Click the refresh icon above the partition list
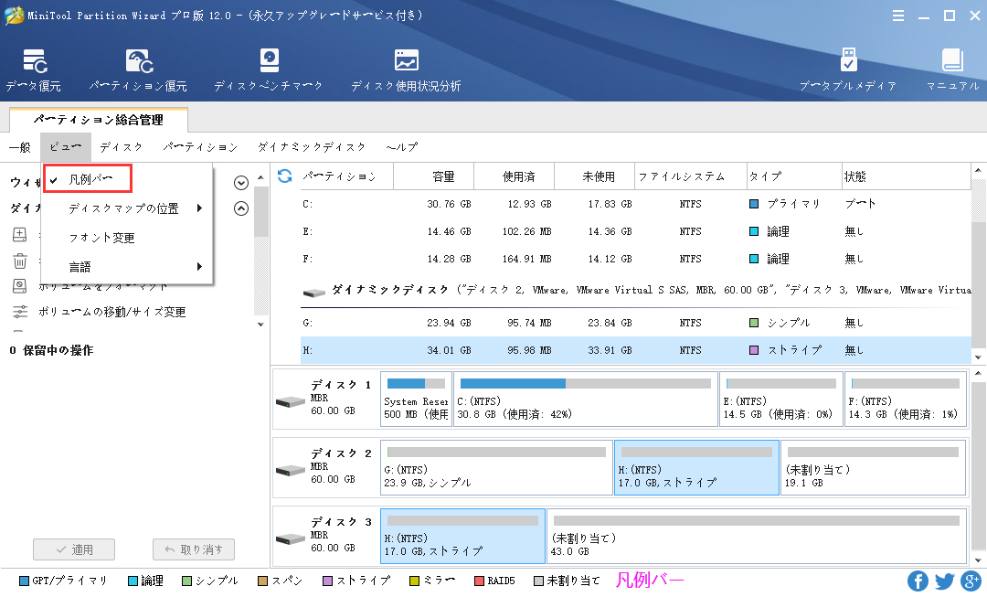Screen dimensions: 987x597 [286, 176]
